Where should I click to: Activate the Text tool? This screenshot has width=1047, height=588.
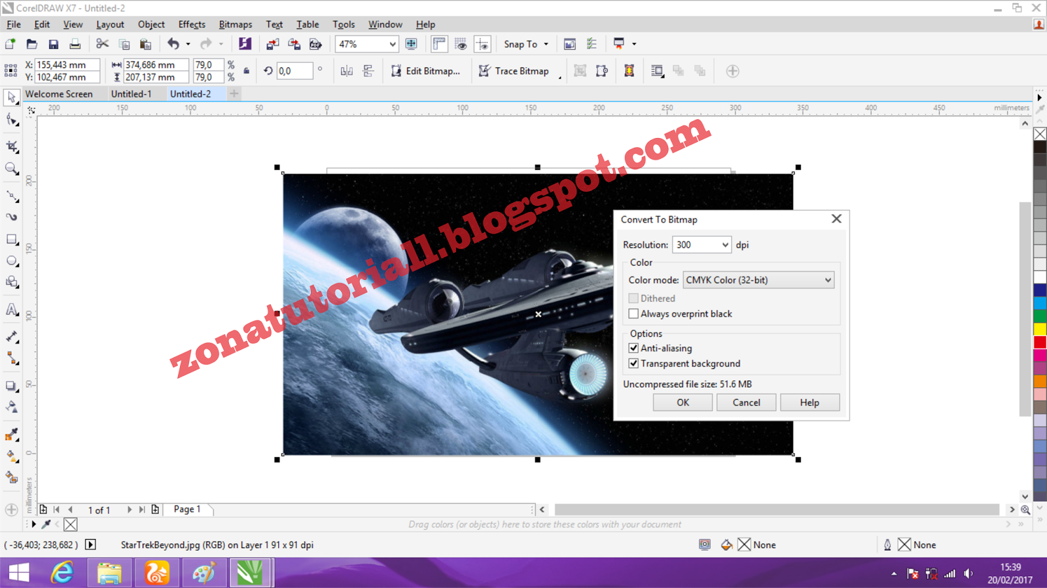[x=12, y=309]
